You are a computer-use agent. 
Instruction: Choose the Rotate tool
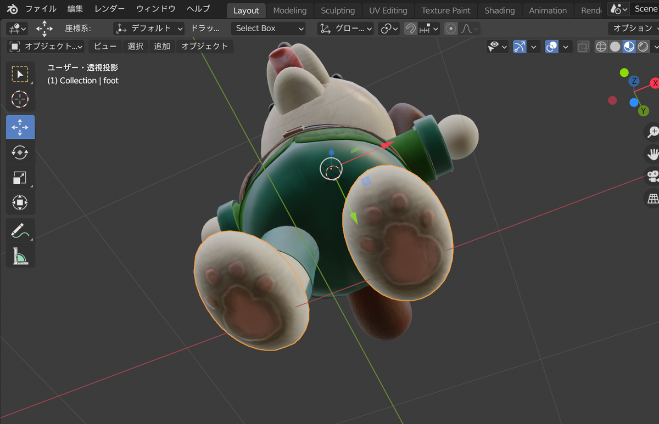pos(20,152)
